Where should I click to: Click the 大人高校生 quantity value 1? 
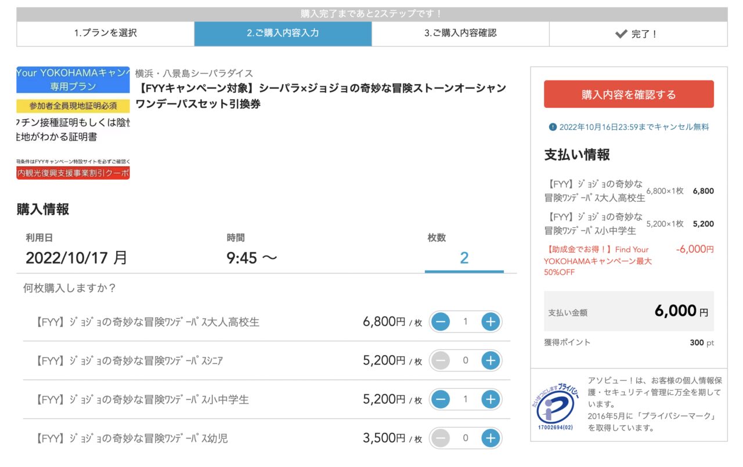click(465, 322)
